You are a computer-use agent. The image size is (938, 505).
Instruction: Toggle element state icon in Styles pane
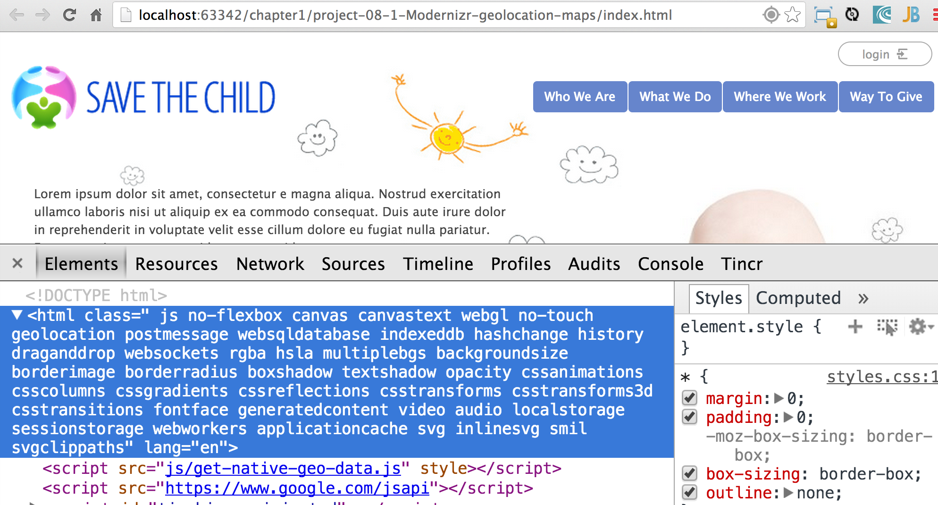887,327
